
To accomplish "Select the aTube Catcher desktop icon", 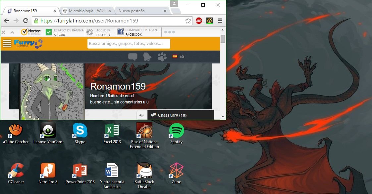I will 16,134.
